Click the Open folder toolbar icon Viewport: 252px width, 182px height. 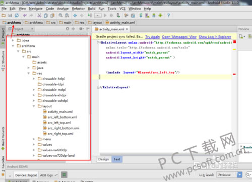pyautogui.click(x=4, y=16)
